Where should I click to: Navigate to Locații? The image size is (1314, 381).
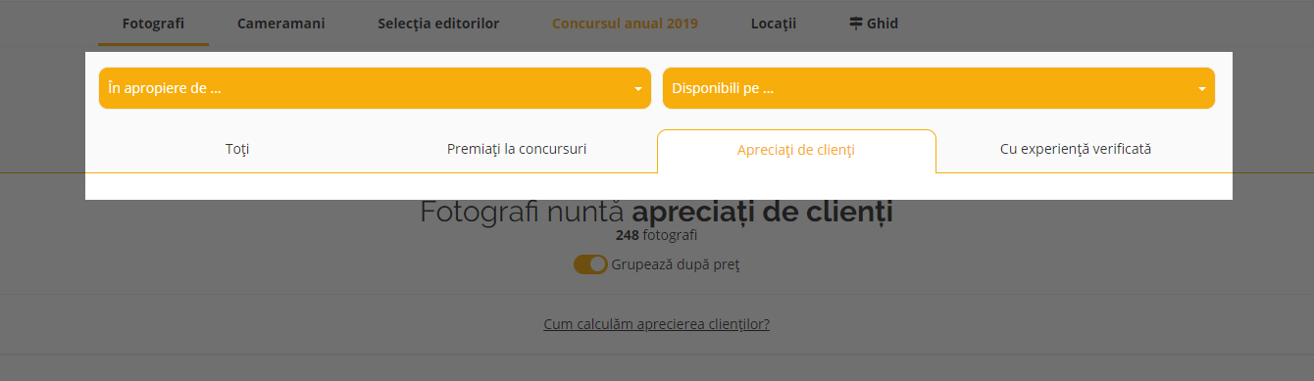[x=774, y=24]
